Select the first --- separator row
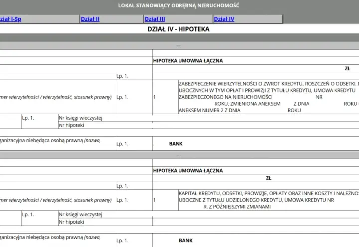 coord(179,46)
